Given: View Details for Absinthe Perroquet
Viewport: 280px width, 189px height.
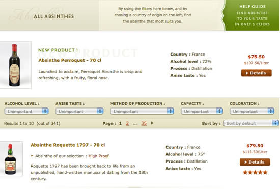Looking at the screenshot, I should [x=257, y=73].
